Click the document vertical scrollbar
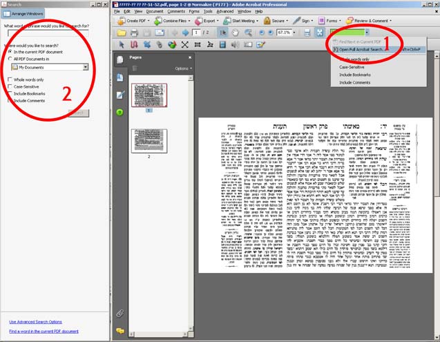The width and height of the screenshot is (440, 342). (437, 196)
